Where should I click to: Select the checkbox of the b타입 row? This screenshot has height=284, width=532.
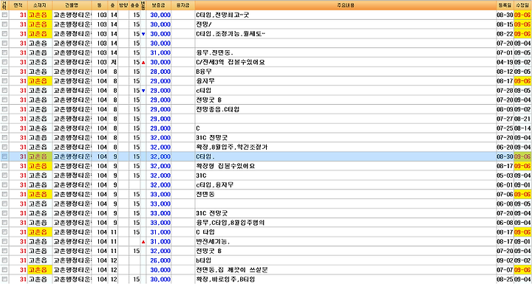pos(4,260)
